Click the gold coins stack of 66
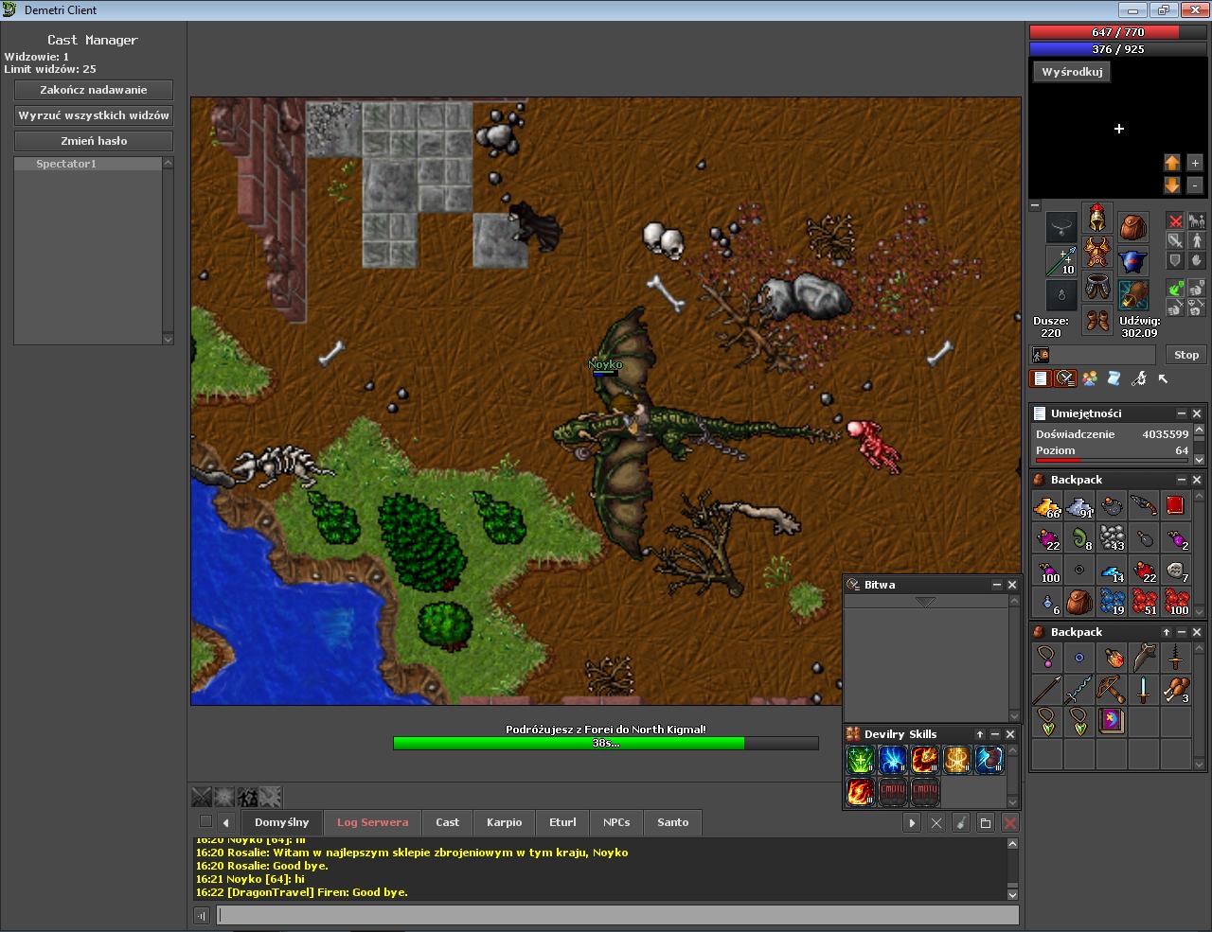 point(1046,505)
